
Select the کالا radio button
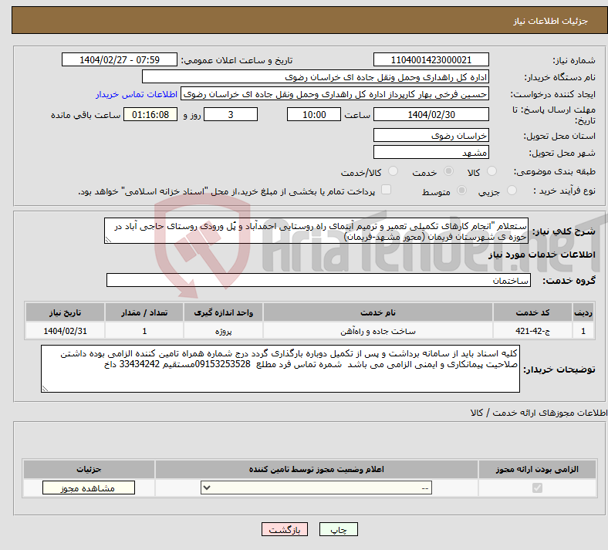click(491, 171)
